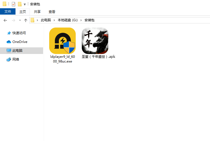Screen dimensions: 210x141
Task: Open 快速访问 in the navigation pane
Action: [19, 33]
